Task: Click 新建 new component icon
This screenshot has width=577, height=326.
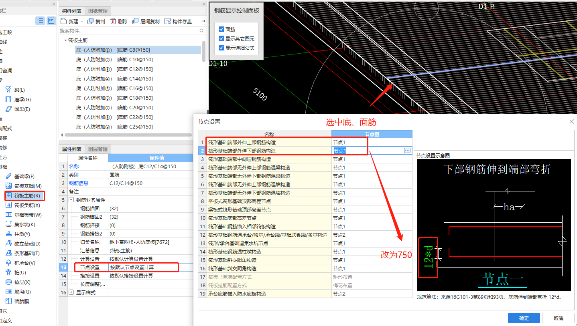Action: pyautogui.click(x=63, y=21)
